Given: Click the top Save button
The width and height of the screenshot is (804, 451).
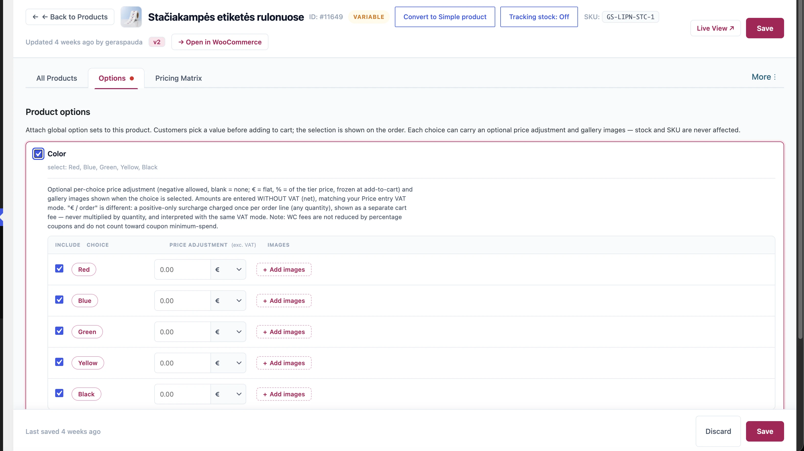Looking at the screenshot, I should click(765, 28).
